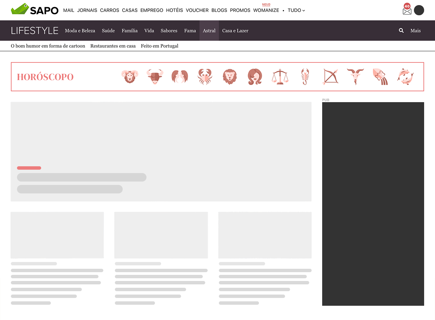Open the Fama section
This screenshot has height=320, width=435.
pos(190,31)
